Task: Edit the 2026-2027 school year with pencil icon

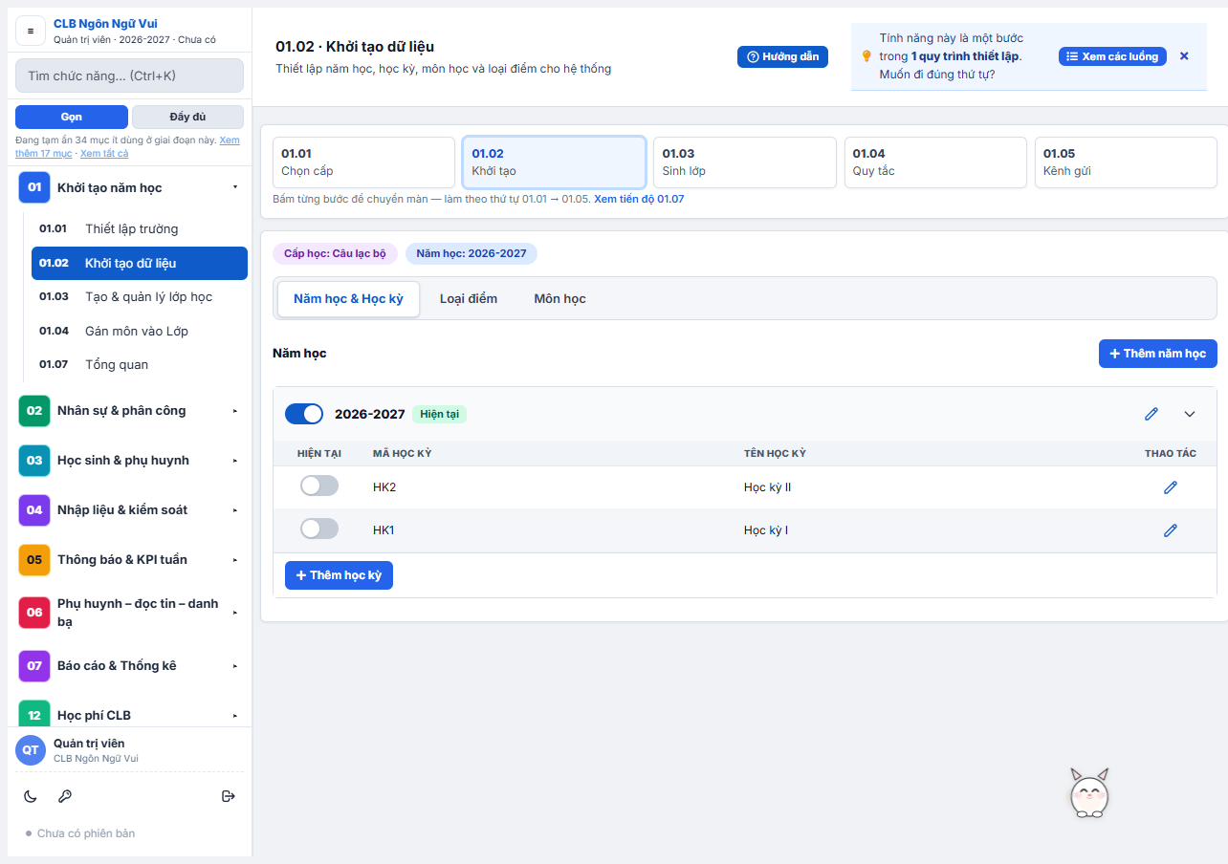Action: tap(1151, 414)
